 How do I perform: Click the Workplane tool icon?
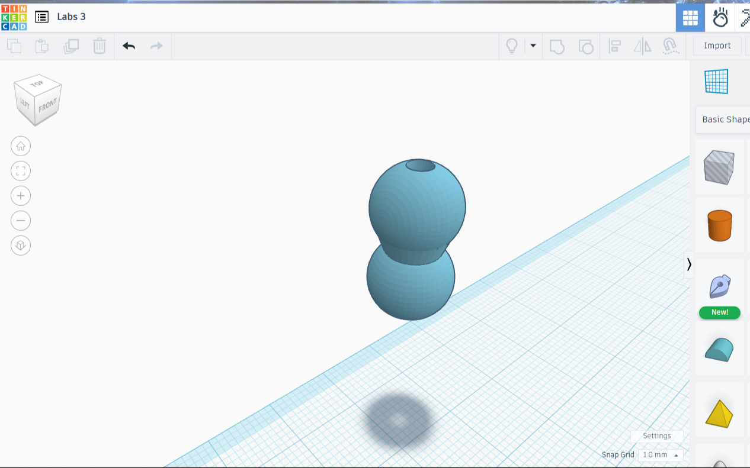point(716,82)
